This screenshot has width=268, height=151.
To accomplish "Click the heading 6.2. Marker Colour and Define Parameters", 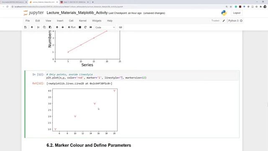I will click(89, 145).
